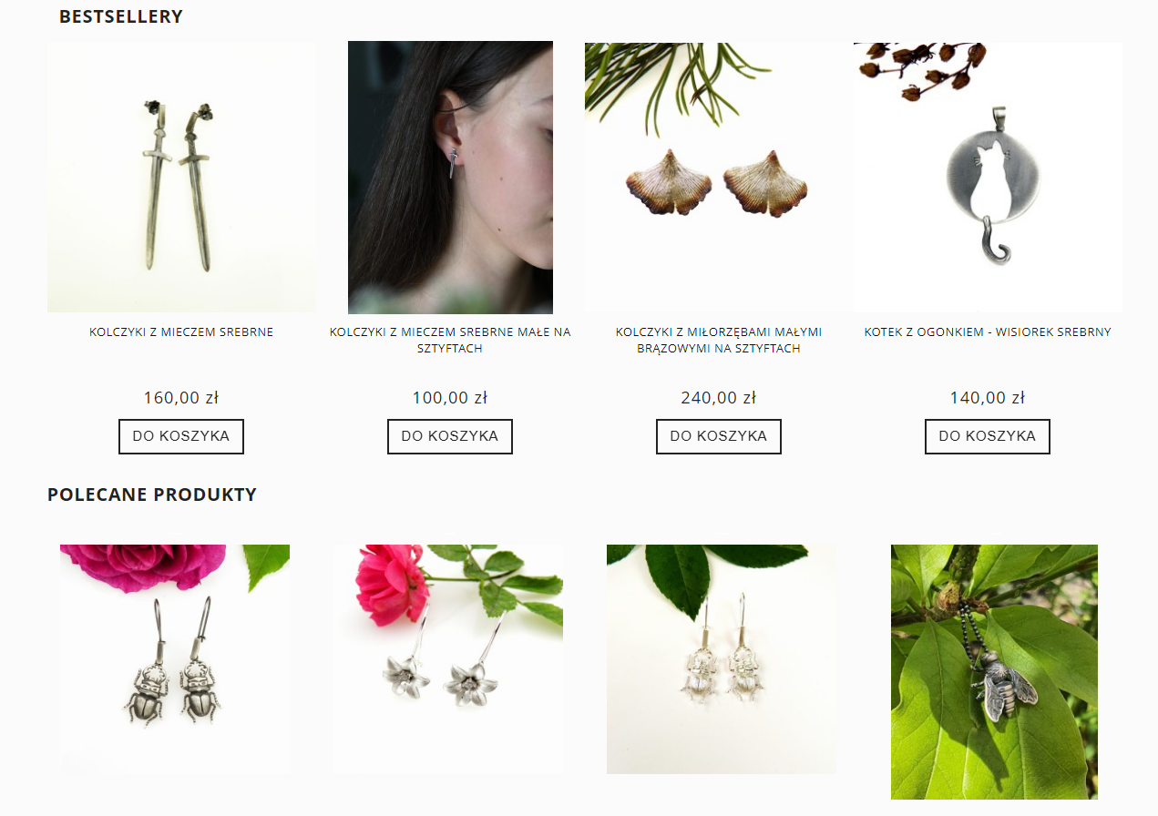This screenshot has height=816, width=1158.
Task: Open the silver lily flower earrings photo
Action: pos(448,659)
